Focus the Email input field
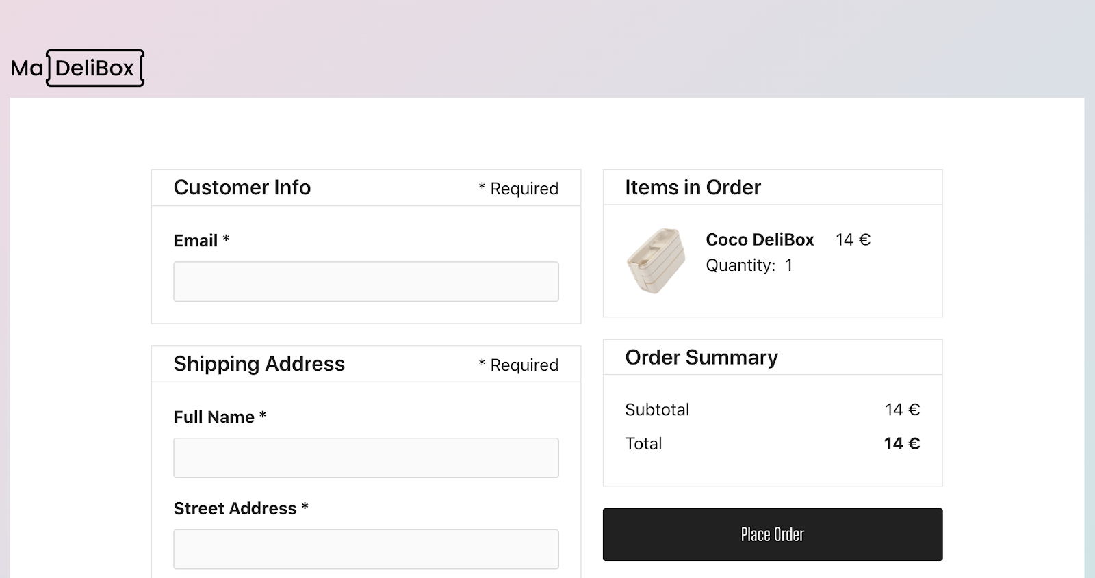The height and width of the screenshot is (578, 1095). tap(365, 281)
